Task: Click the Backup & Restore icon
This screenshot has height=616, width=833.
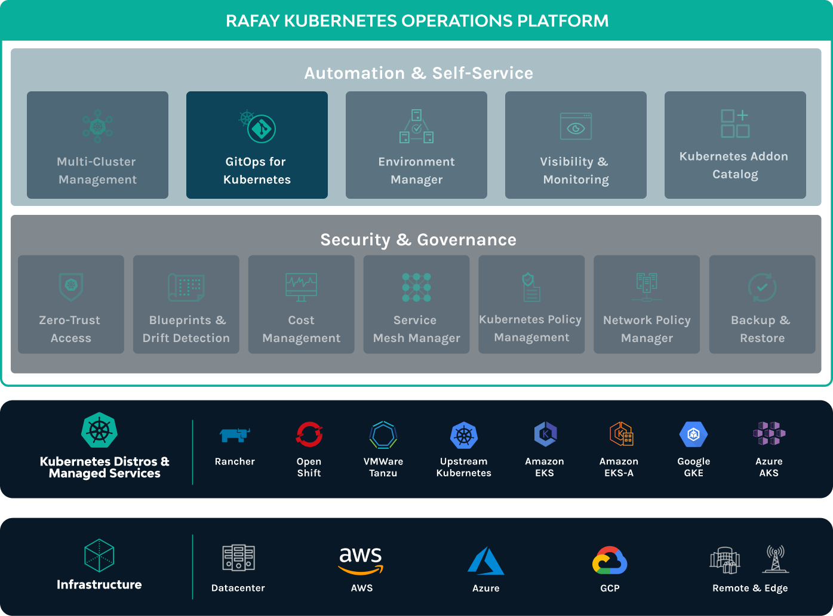Action: point(762,287)
